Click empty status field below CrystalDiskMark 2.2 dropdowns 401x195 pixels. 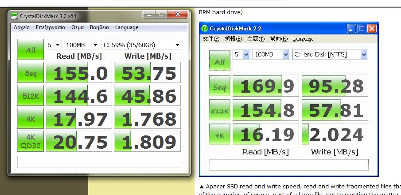coord(300,67)
